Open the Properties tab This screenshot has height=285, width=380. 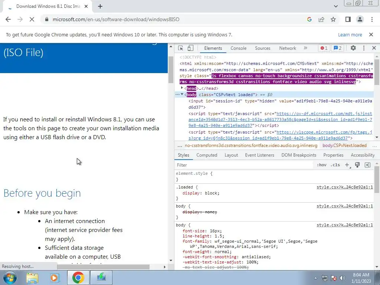tap(333, 155)
